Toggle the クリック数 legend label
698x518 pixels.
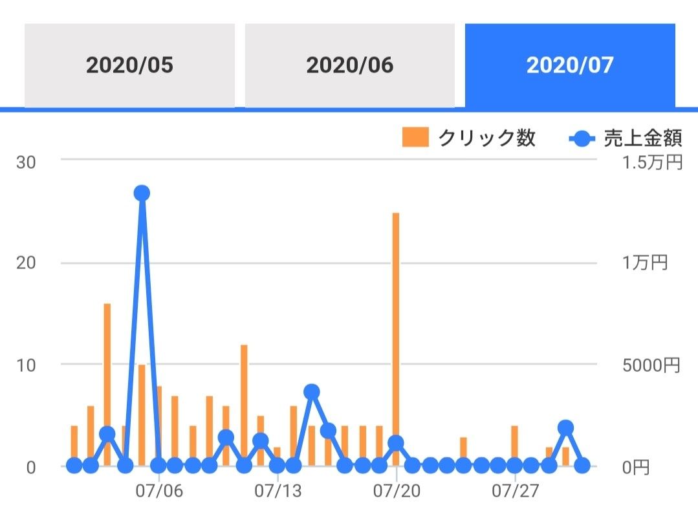pos(486,138)
